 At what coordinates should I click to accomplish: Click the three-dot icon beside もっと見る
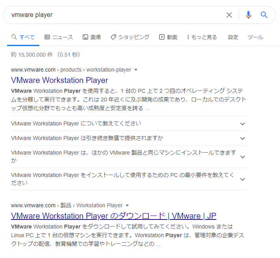point(188,37)
